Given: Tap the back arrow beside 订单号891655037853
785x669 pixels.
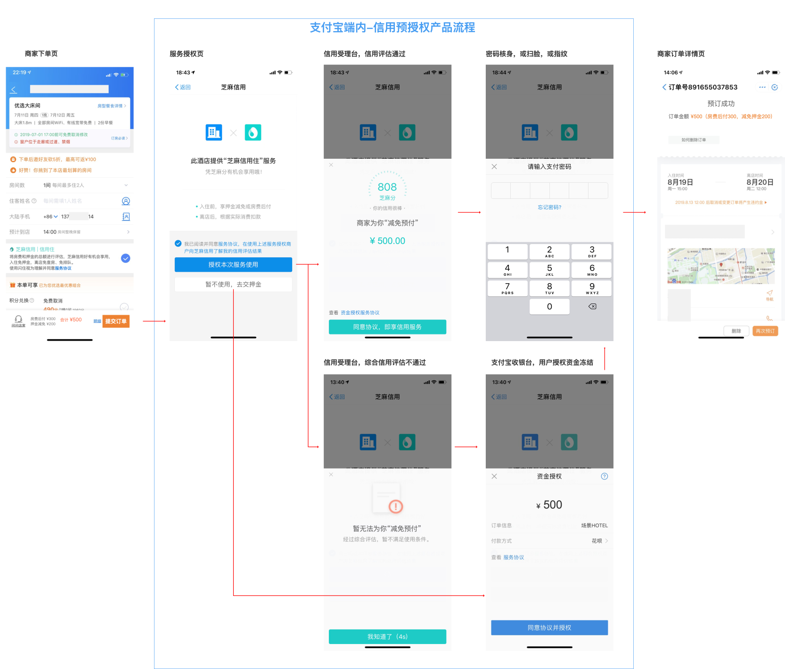Looking at the screenshot, I should [x=664, y=87].
